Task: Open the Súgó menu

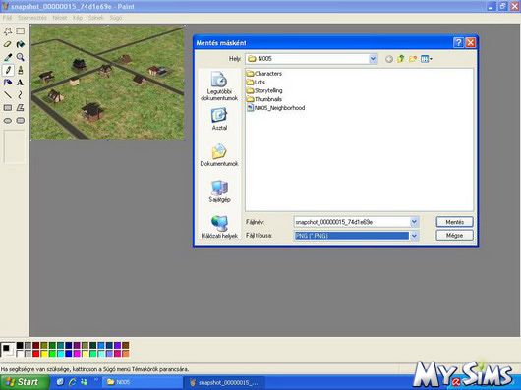Action: (116, 18)
